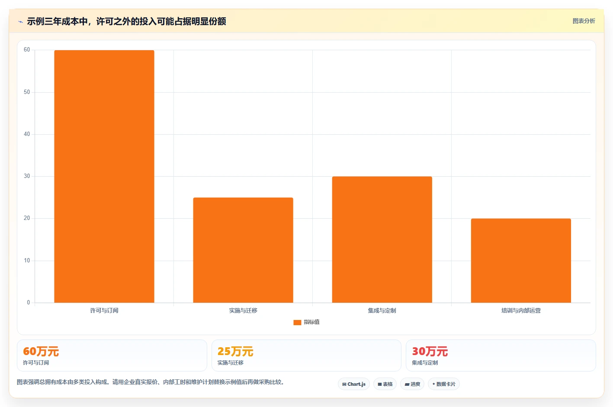The width and height of the screenshot is (613, 407).
Task: Click the 指标值 legend label
Action: [x=311, y=322]
